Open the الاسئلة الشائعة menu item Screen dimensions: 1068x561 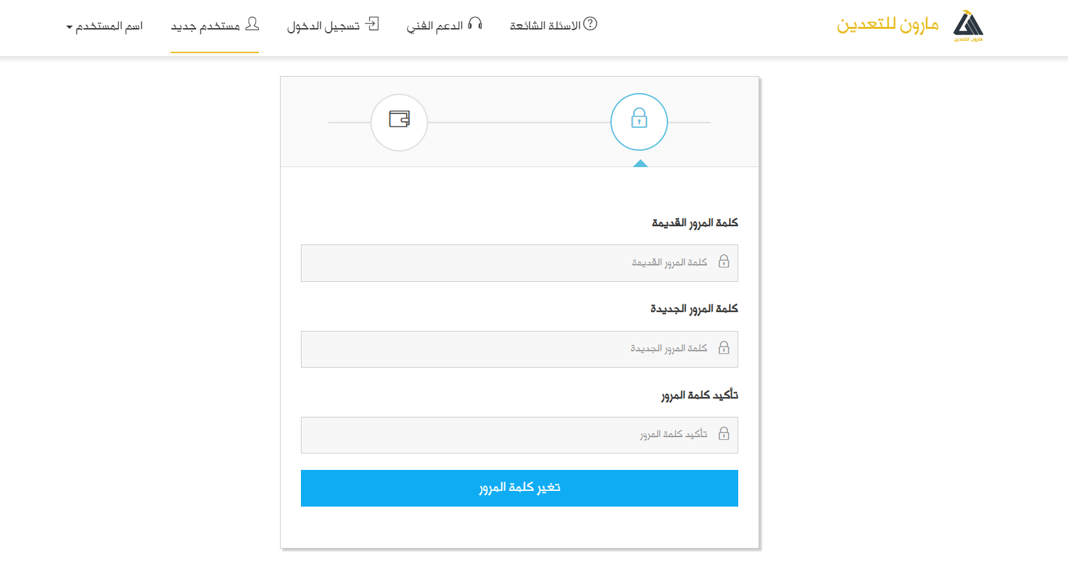pos(545,26)
